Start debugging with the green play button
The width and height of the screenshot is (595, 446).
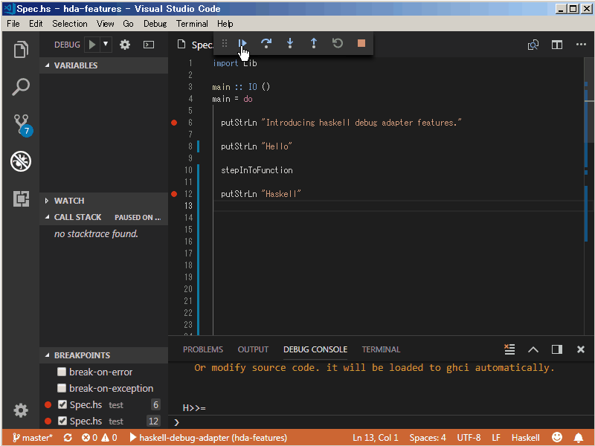91,45
